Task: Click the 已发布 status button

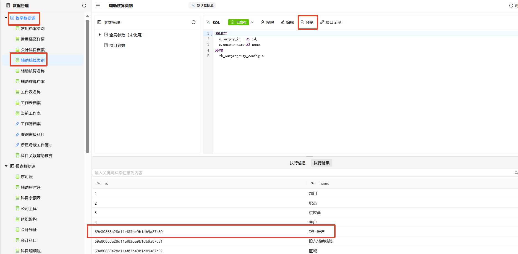Action: 238,22
